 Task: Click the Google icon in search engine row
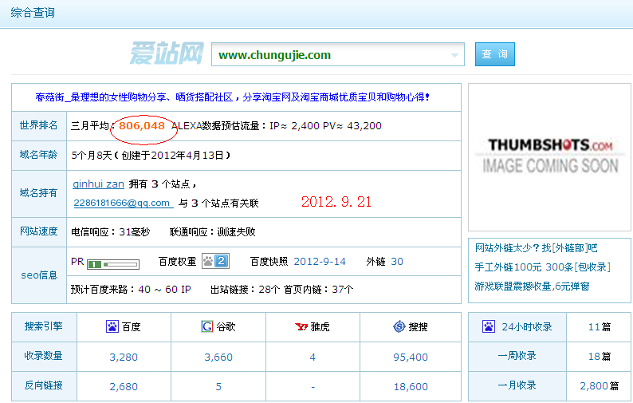(206, 326)
